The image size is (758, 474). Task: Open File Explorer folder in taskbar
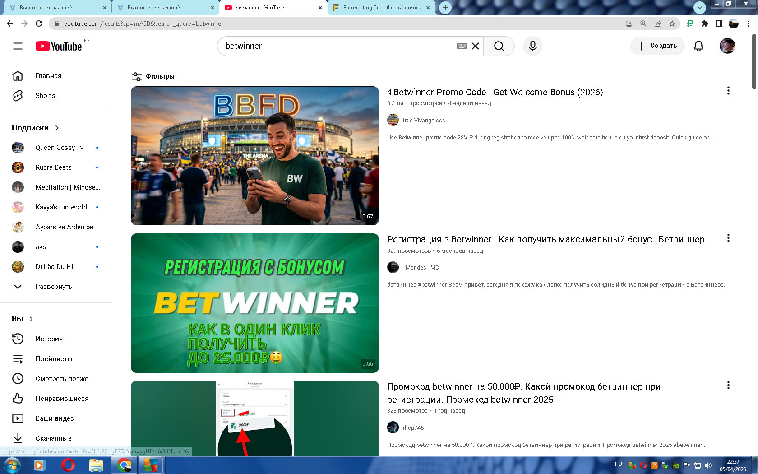[96, 465]
